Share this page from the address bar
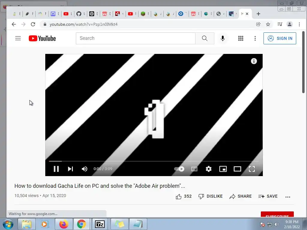The height and width of the screenshot is (230, 307). pyautogui.click(x=258, y=24)
